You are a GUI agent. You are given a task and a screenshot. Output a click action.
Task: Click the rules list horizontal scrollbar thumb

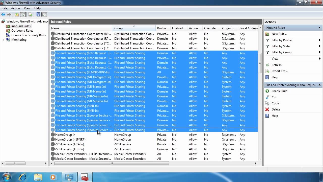112,163
